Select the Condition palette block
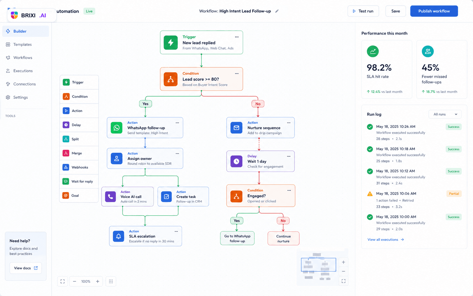473x296 pixels. click(79, 96)
